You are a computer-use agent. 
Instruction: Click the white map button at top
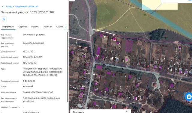tap(72, 1)
